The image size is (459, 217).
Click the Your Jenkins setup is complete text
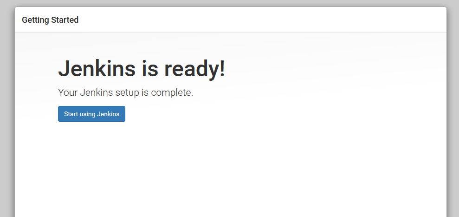tap(126, 92)
